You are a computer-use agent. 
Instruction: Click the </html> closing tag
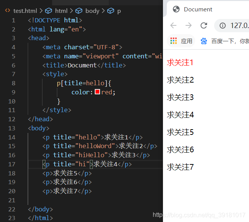[40, 218]
